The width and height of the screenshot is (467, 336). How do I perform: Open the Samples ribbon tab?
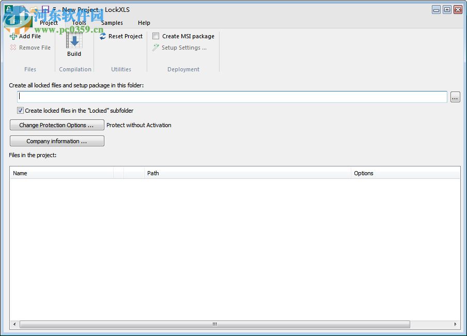pos(112,23)
